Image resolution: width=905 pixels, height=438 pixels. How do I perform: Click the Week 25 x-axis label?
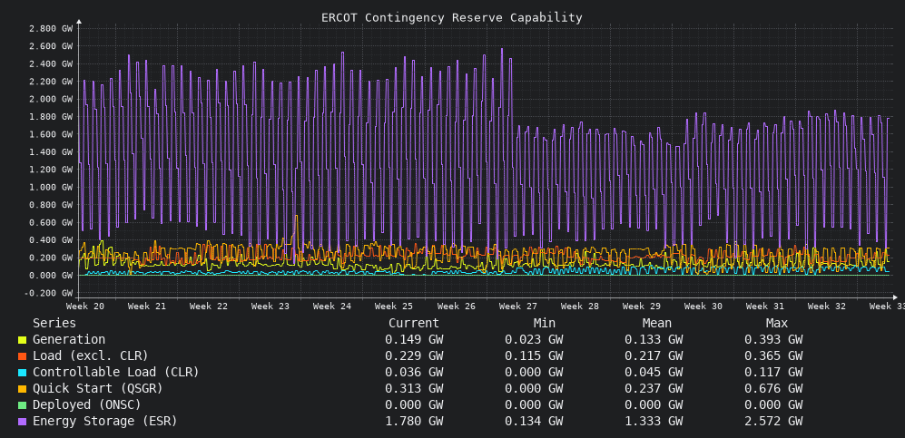394,306
